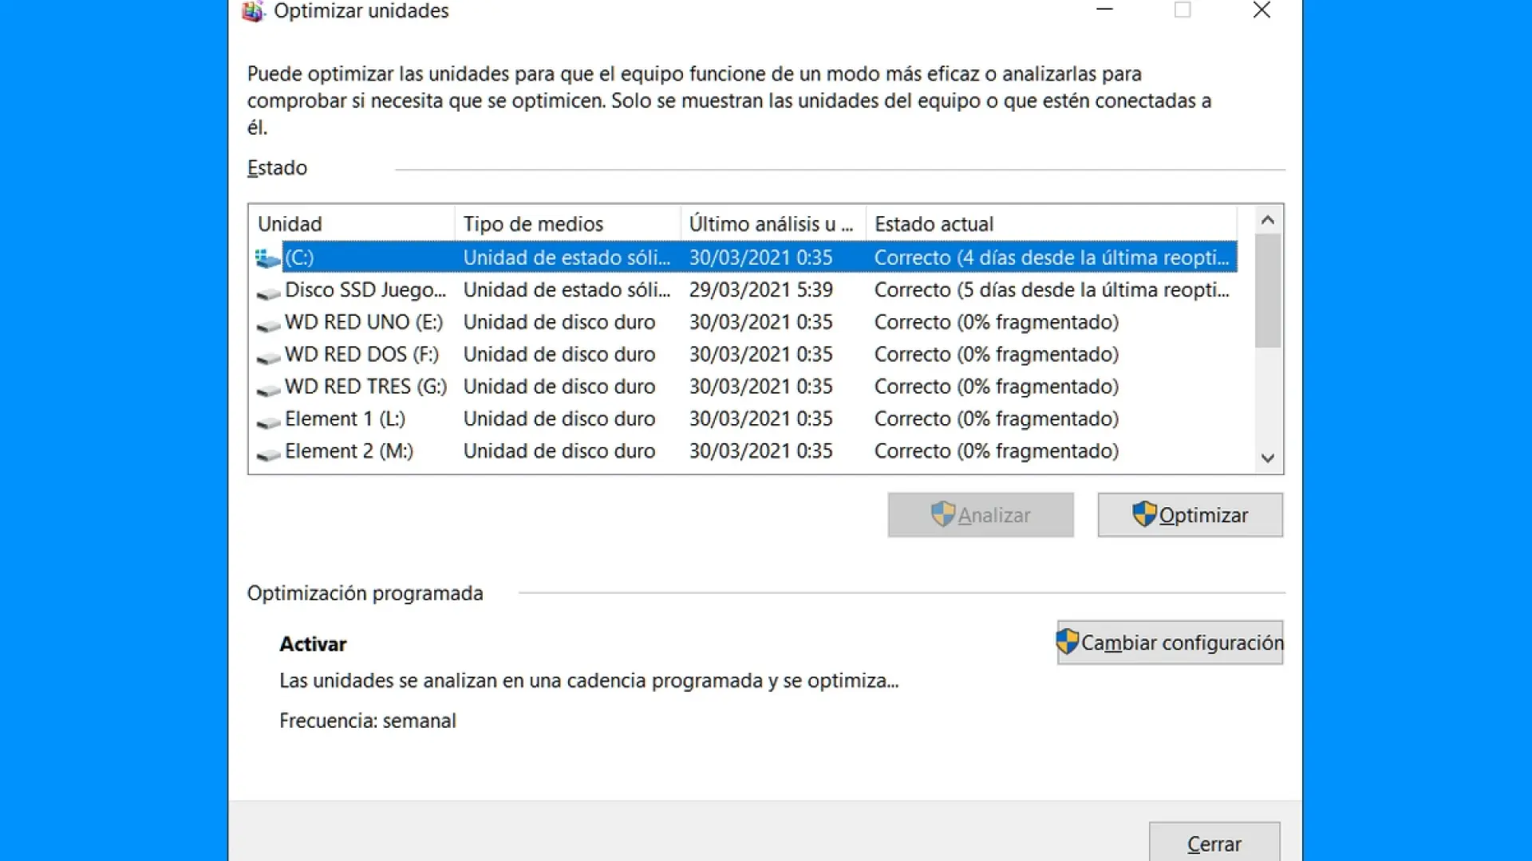Image resolution: width=1532 pixels, height=861 pixels.
Task: Sort by Último análisis column header
Action: [x=772, y=224]
